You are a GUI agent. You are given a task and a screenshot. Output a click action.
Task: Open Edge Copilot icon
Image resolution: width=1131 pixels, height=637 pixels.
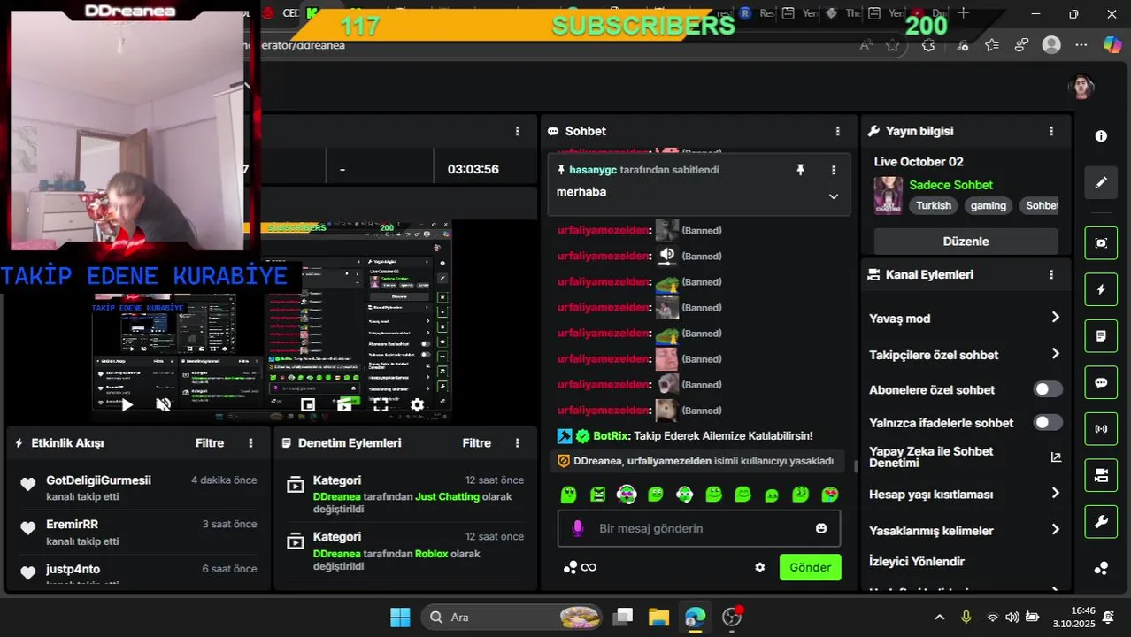(1112, 44)
